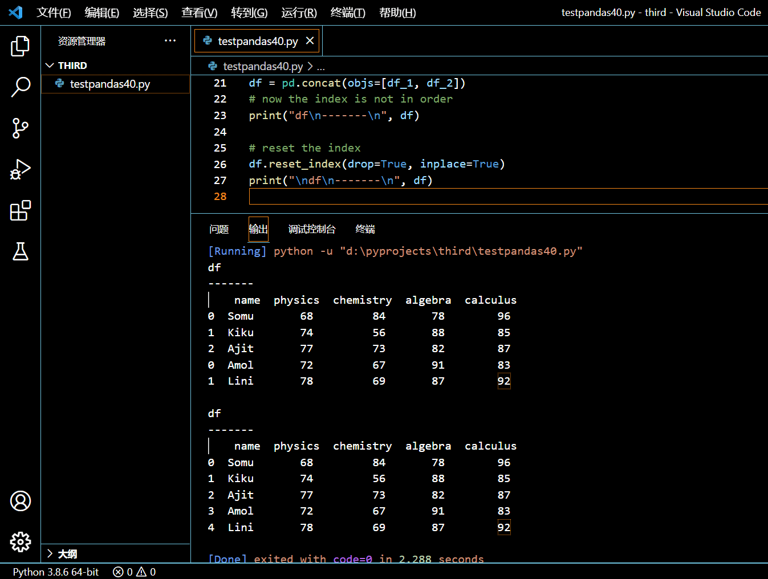Click the pd.concat code on line 21
Viewport: 768px width, 579px height.
[357, 83]
